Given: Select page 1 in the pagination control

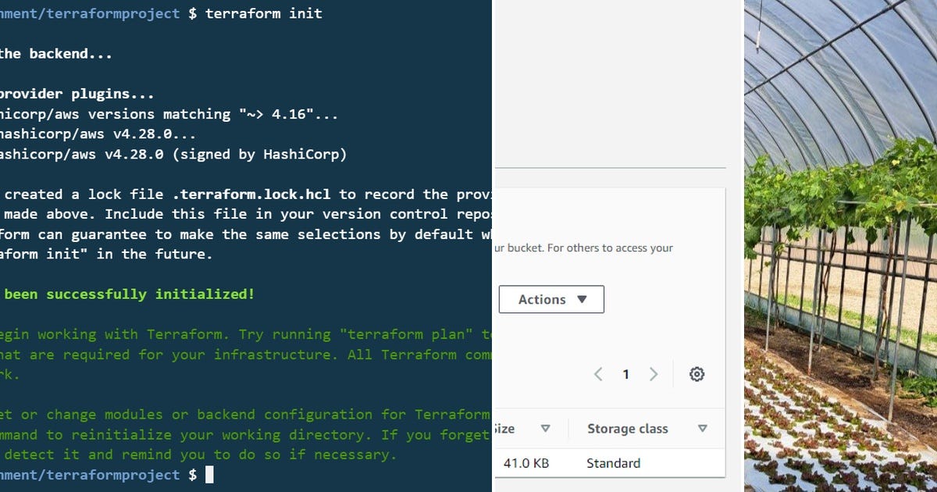Looking at the screenshot, I should click(x=625, y=374).
